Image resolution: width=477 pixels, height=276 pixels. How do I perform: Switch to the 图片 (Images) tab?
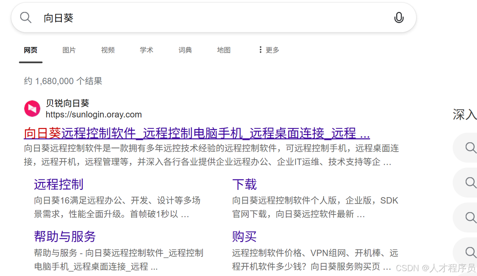(69, 50)
